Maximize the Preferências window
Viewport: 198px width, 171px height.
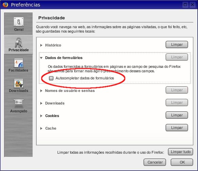[x=185, y=5]
